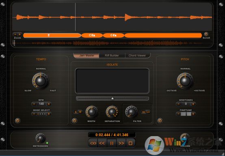Stop playback with the square button
The image size is (225, 156).
point(130,143)
